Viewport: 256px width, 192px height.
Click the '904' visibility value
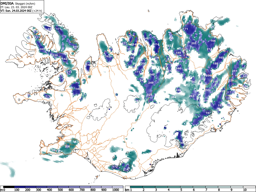[174, 97]
